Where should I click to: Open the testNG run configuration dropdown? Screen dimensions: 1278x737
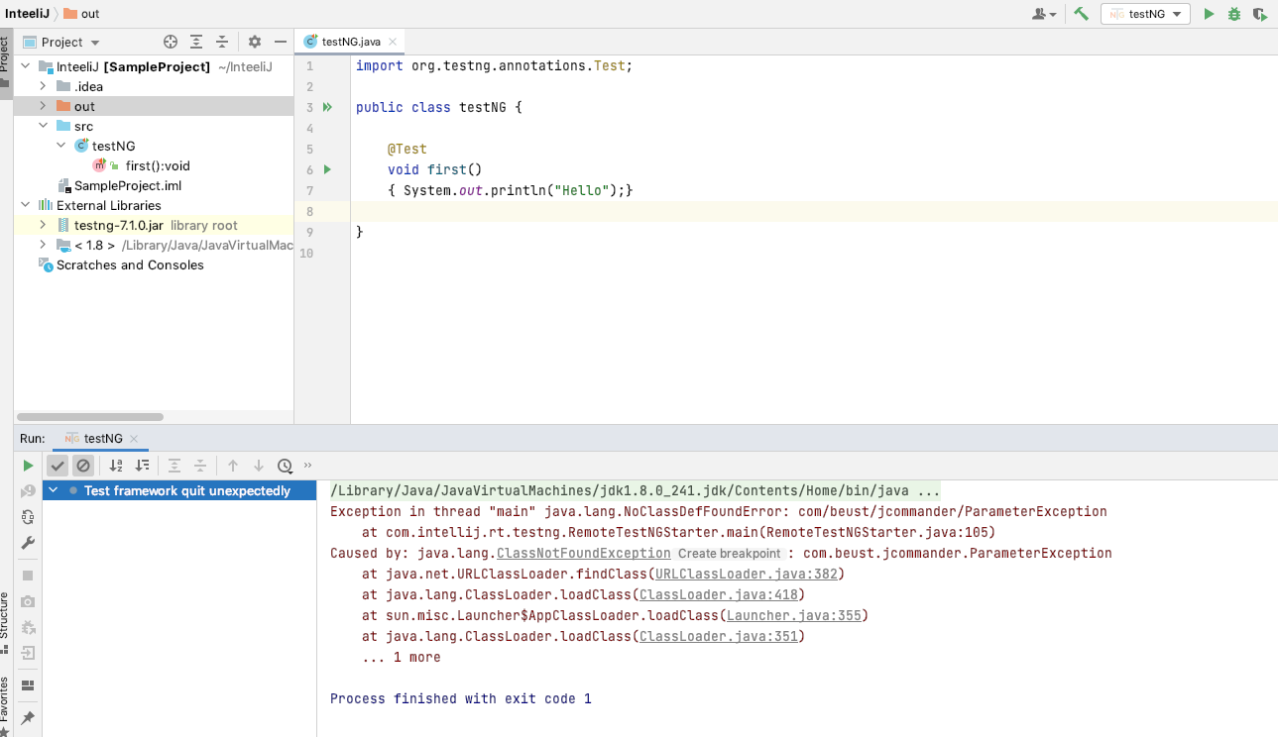pos(1145,14)
